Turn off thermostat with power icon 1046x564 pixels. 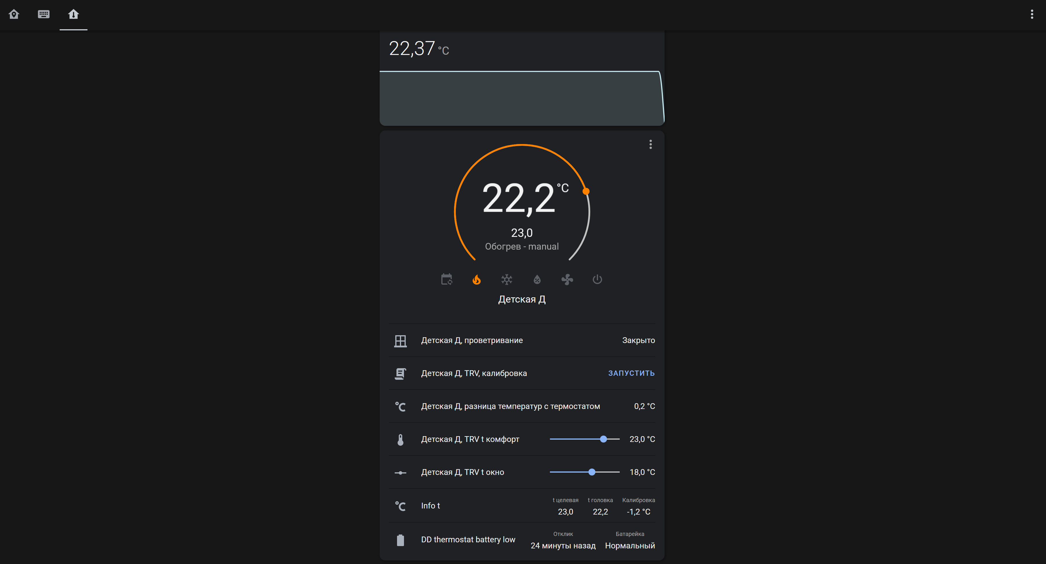(597, 279)
